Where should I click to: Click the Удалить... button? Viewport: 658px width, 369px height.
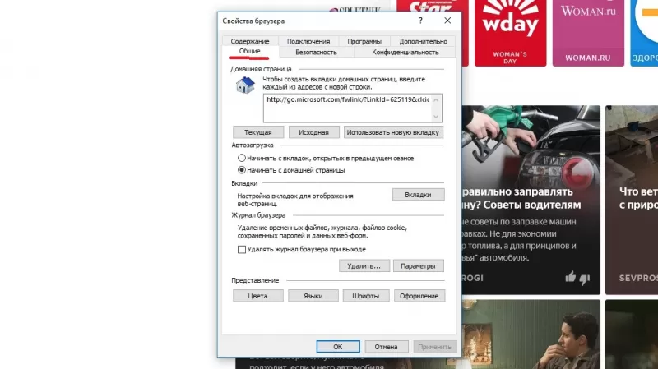point(364,265)
